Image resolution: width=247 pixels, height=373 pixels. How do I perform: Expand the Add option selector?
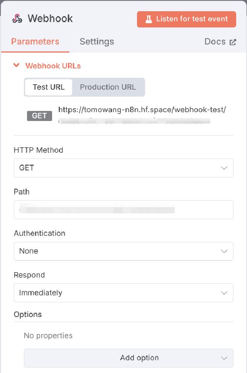(129, 358)
